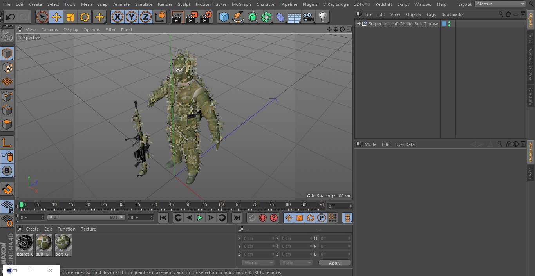Click the Undo arrow icon
Screen dimensions: 535x276
tap(11, 17)
